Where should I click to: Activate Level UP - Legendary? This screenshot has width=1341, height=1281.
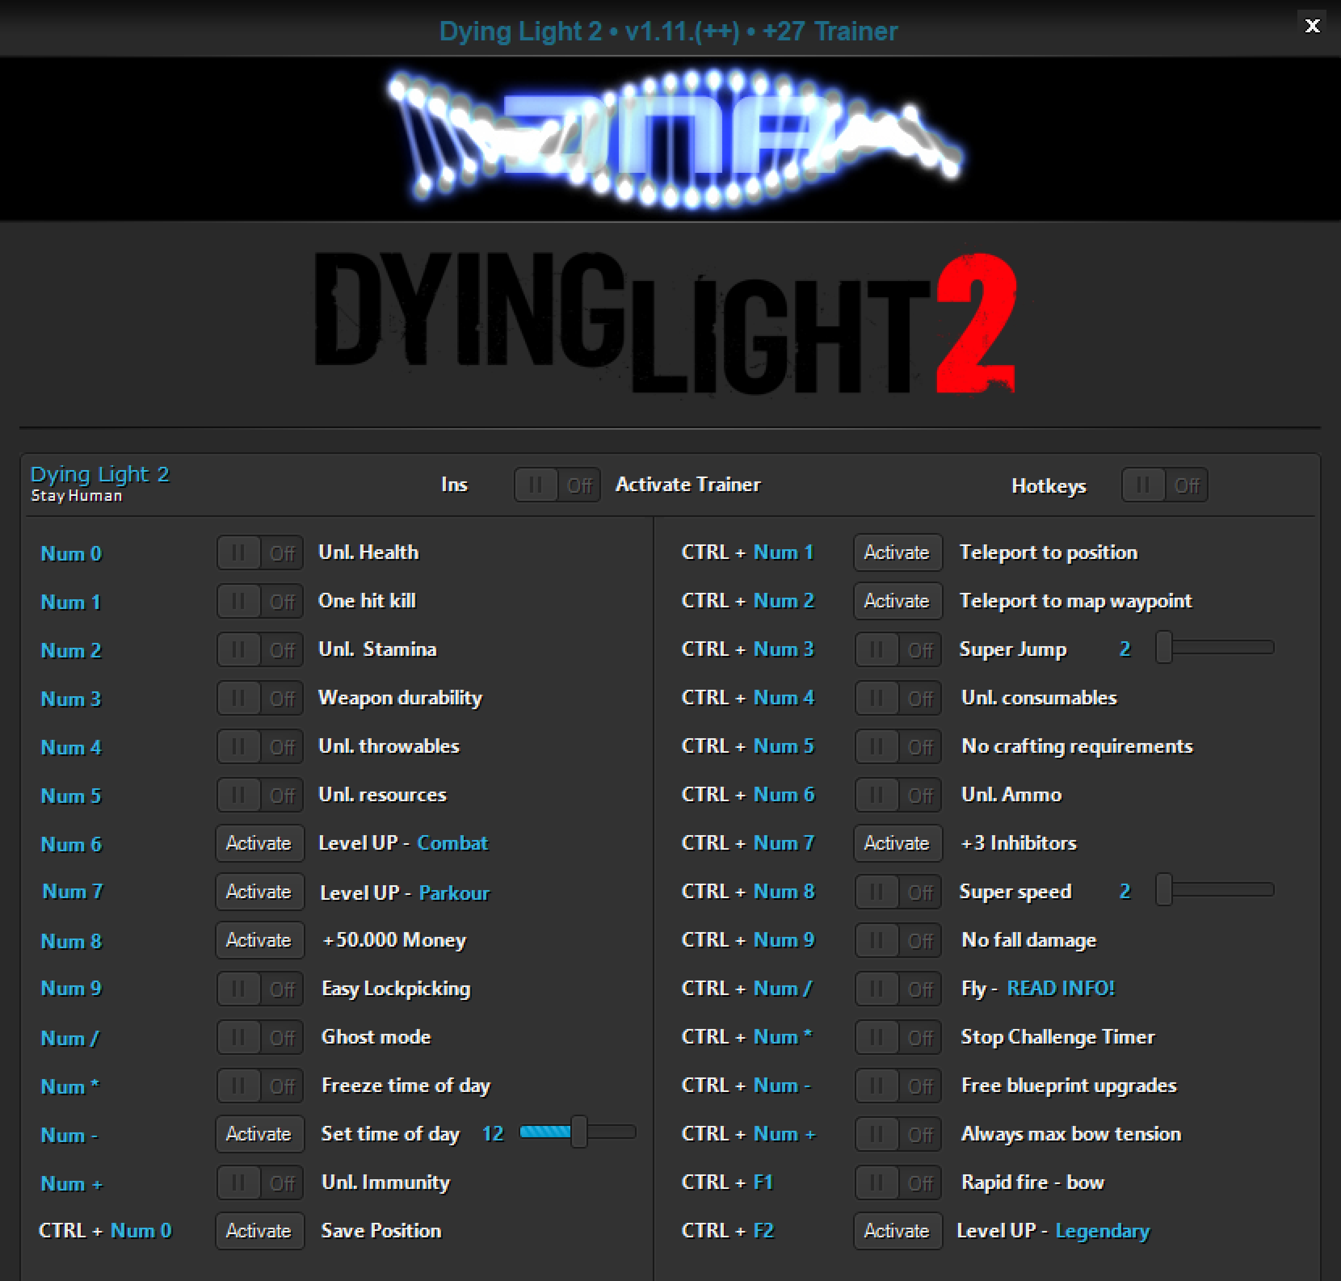point(898,1231)
